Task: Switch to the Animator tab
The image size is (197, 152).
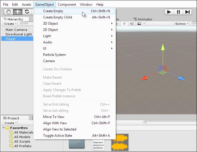Action: [x=143, y=19]
